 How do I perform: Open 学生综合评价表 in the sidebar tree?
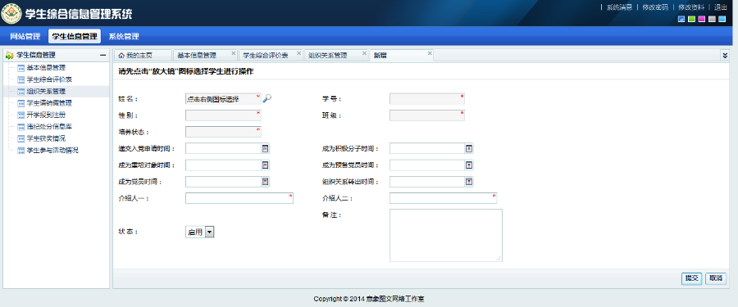click(x=49, y=79)
